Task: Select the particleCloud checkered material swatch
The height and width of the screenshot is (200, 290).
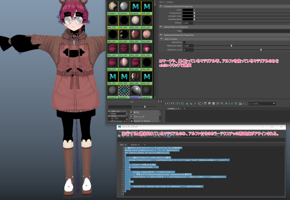Action: (124, 92)
